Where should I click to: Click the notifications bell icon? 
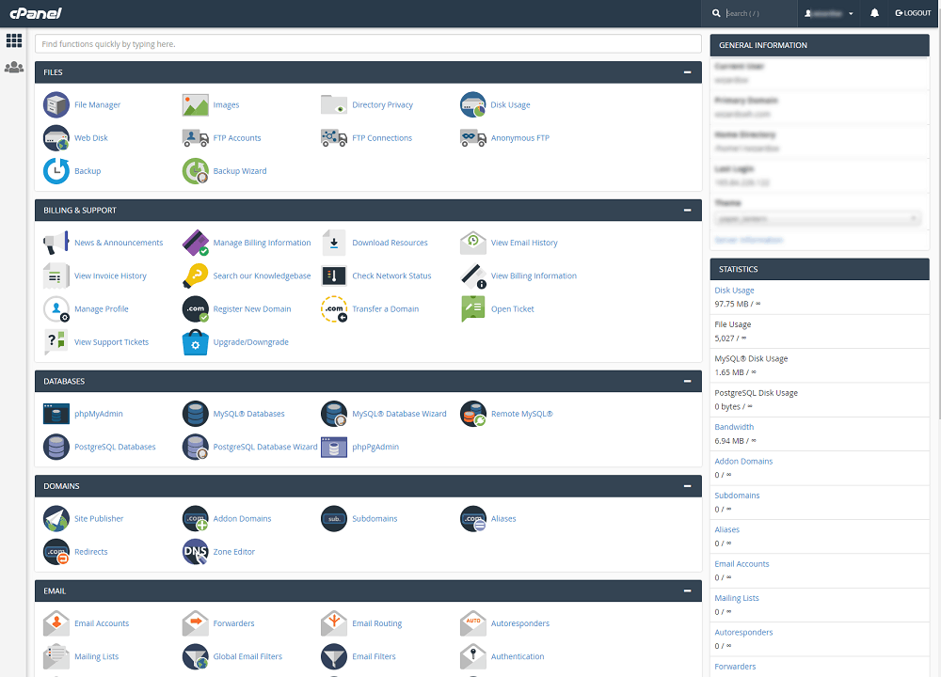[x=874, y=13]
